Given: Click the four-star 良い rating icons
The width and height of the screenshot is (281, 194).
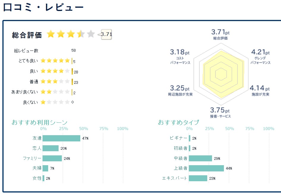Looking at the screenshot, I should (55, 71).
